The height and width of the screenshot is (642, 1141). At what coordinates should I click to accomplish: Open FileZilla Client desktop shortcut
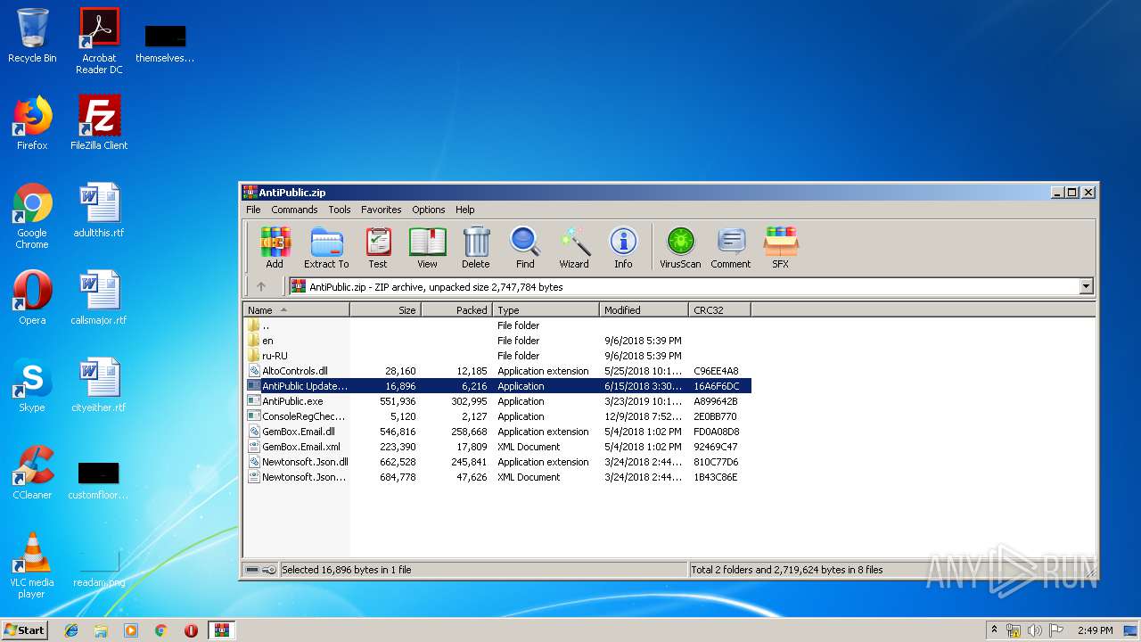[99, 123]
